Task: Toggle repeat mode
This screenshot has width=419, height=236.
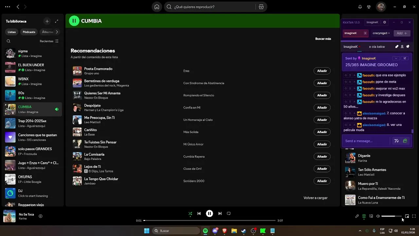Action: 229,213
